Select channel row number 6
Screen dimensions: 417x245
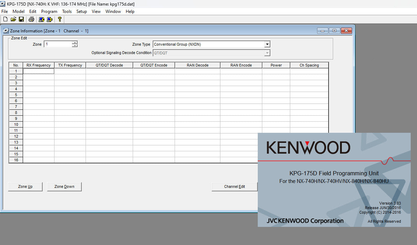pyautogui.click(x=16, y=101)
